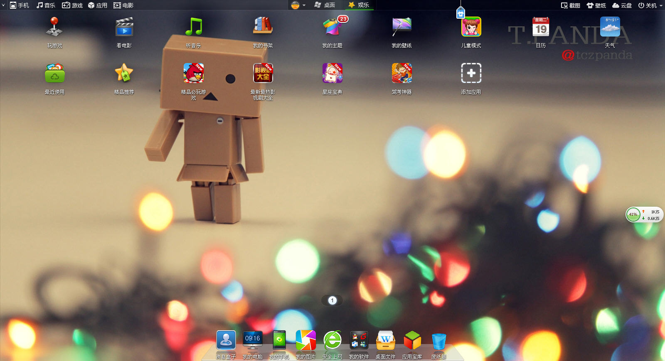
Task: Launch 儿童模式 kids mode icon
Action: 471,27
